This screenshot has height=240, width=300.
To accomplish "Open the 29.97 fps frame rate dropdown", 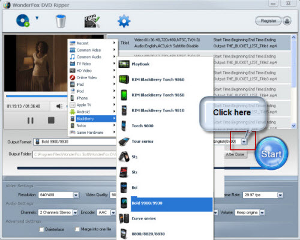I will (x=280, y=195).
